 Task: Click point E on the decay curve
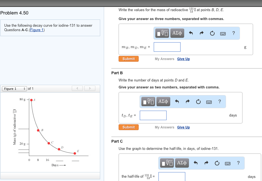[75, 153]
